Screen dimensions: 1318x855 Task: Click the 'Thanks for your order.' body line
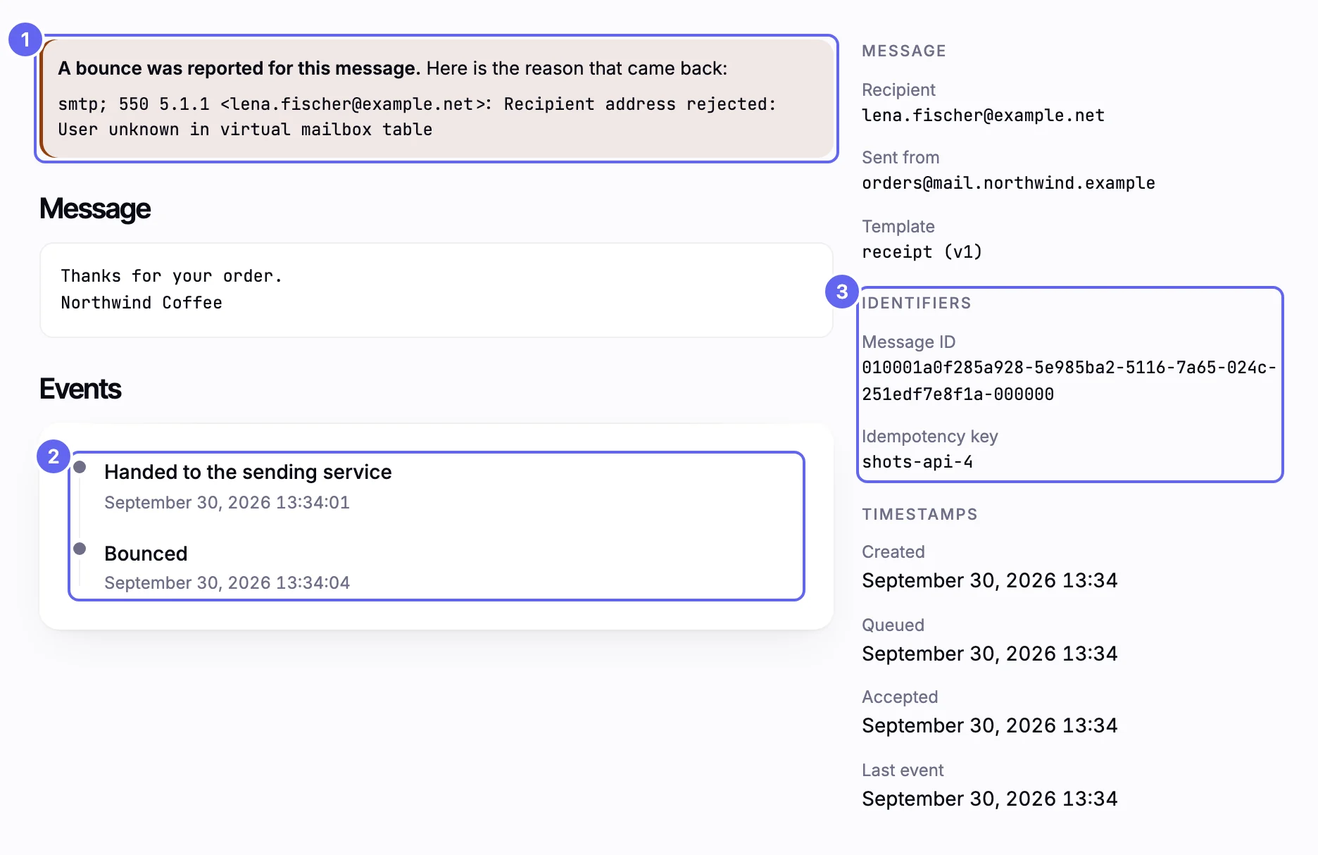point(171,276)
